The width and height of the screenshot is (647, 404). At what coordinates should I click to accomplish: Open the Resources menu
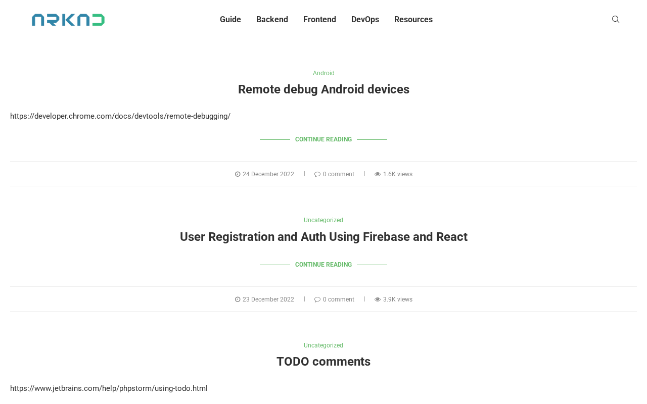(413, 20)
